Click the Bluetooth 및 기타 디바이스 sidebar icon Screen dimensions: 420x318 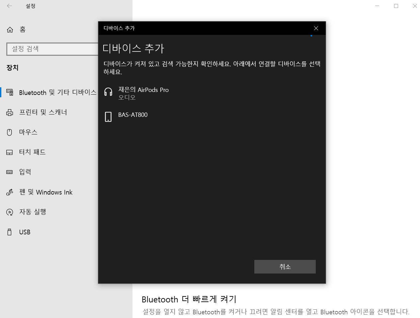point(10,92)
